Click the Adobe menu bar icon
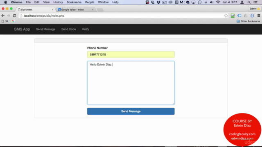 pyautogui.click(x=182, y=2)
